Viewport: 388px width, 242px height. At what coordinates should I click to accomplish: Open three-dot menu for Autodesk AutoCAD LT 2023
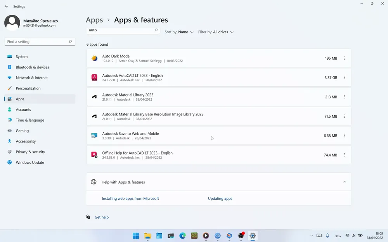pos(345,77)
